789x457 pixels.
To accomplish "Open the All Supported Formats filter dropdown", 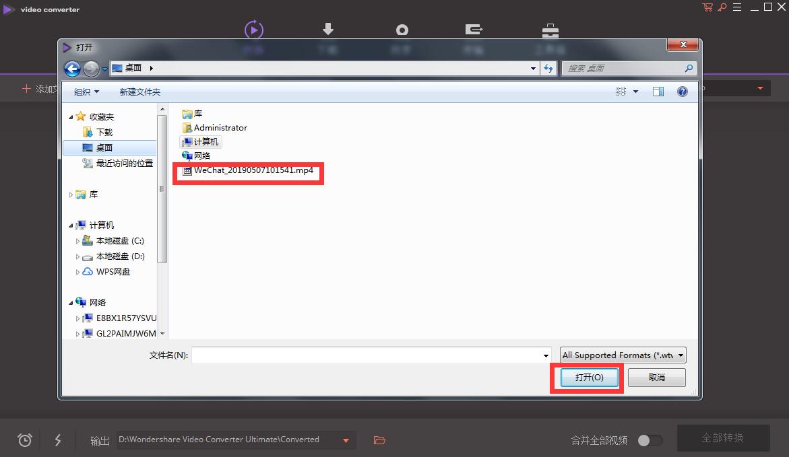I will tap(623, 355).
